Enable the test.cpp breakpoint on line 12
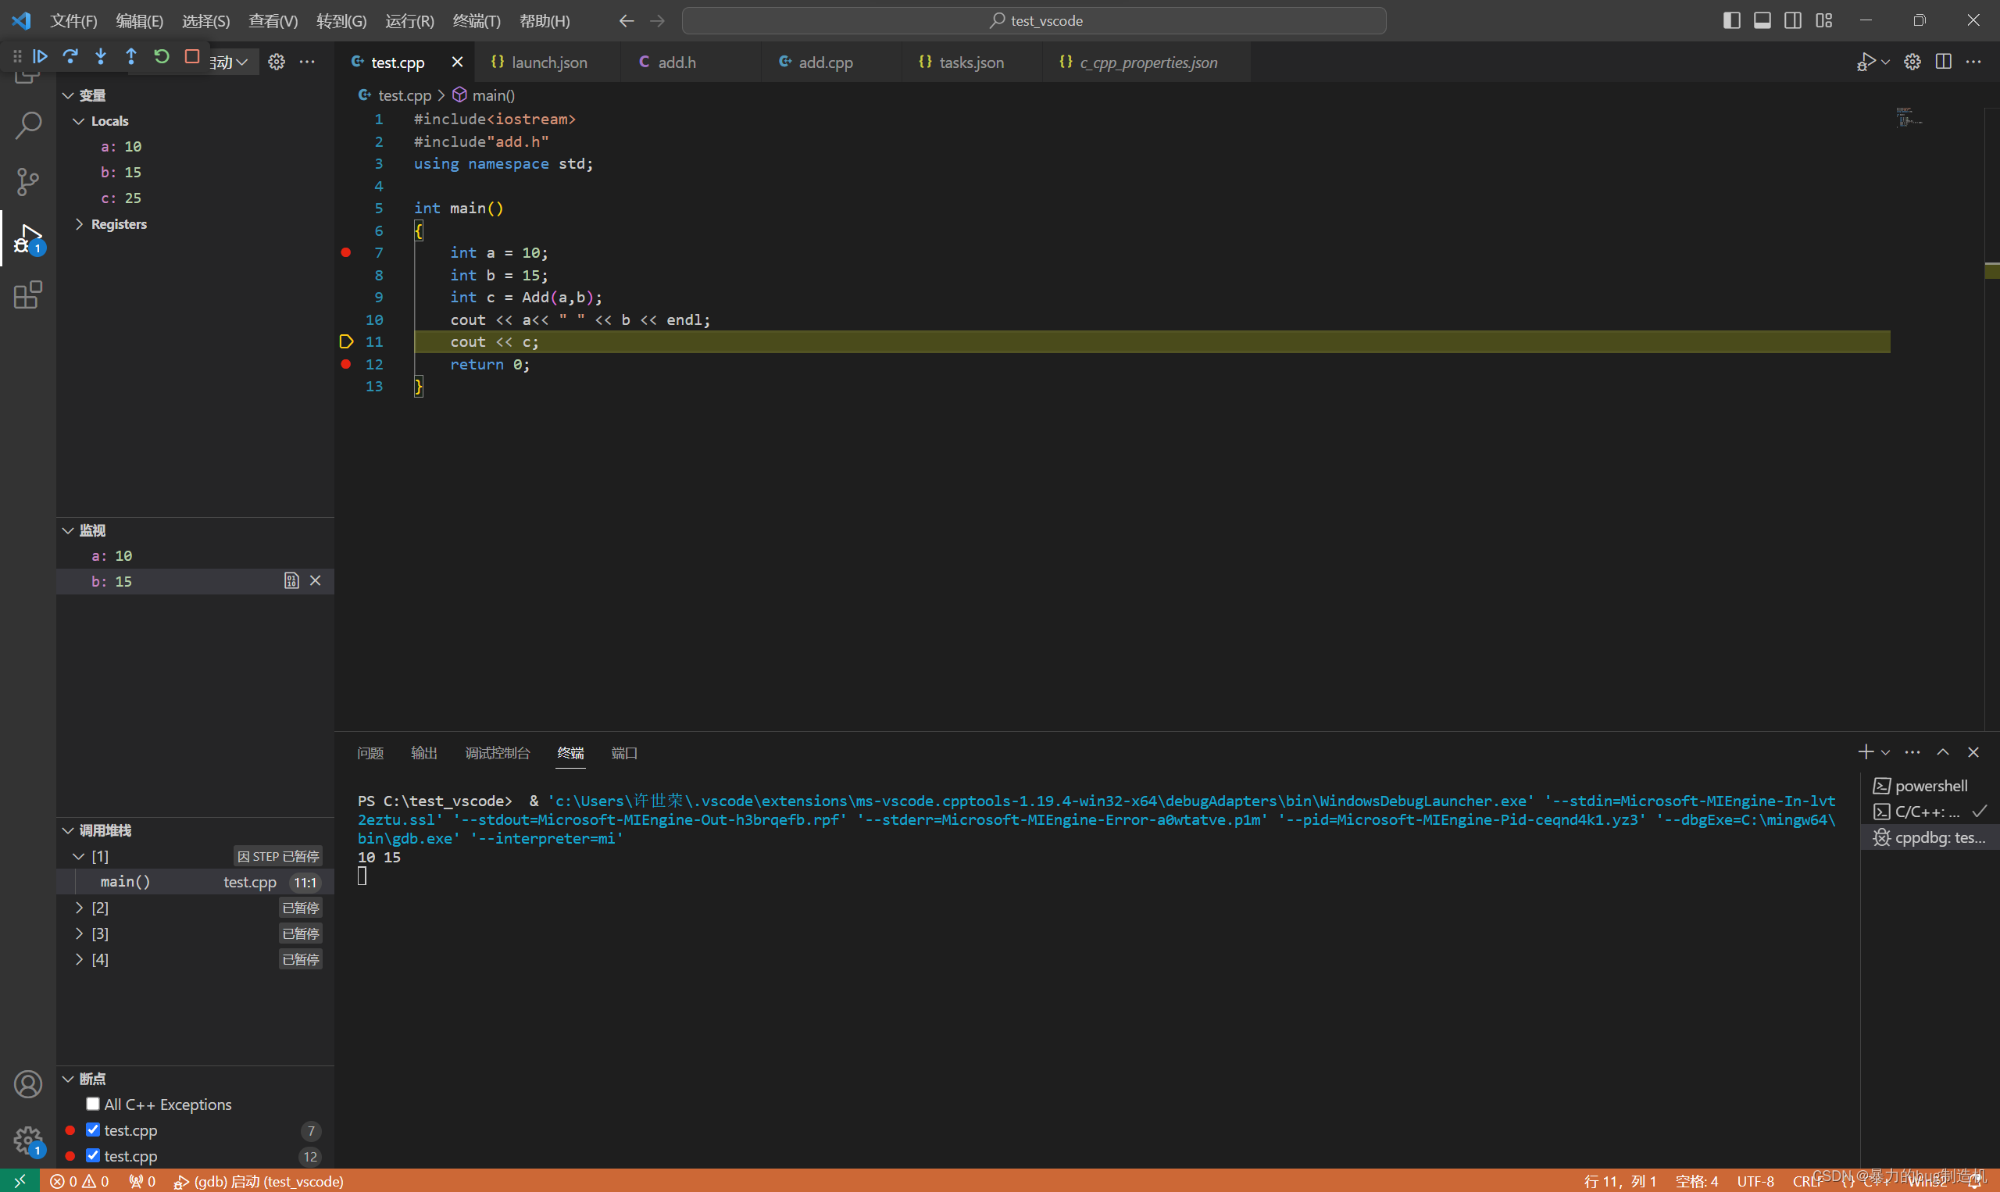Image resolution: width=2000 pixels, height=1192 pixels. [x=92, y=1155]
